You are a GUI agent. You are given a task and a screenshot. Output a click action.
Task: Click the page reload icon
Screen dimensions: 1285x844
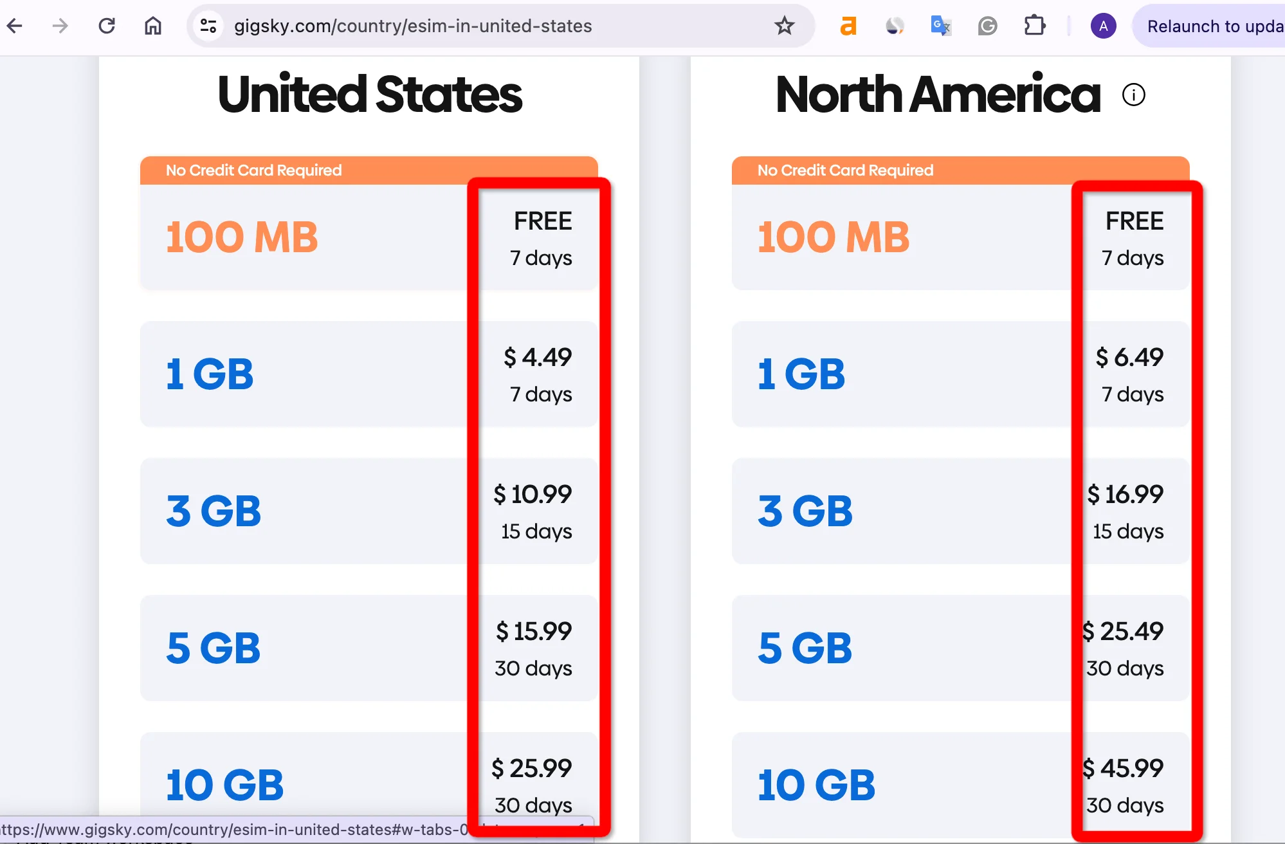(106, 26)
